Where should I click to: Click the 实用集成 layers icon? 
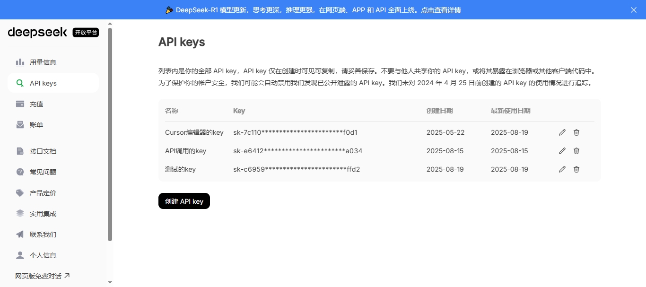coord(20,214)
